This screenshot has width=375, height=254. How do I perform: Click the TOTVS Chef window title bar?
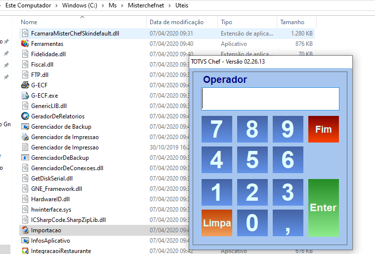coord(271,62)
